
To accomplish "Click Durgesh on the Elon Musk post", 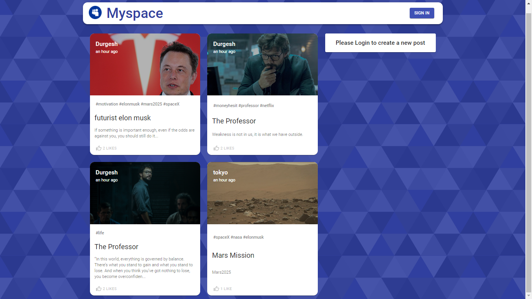I will pyautogui.click(x=107, y=44).
